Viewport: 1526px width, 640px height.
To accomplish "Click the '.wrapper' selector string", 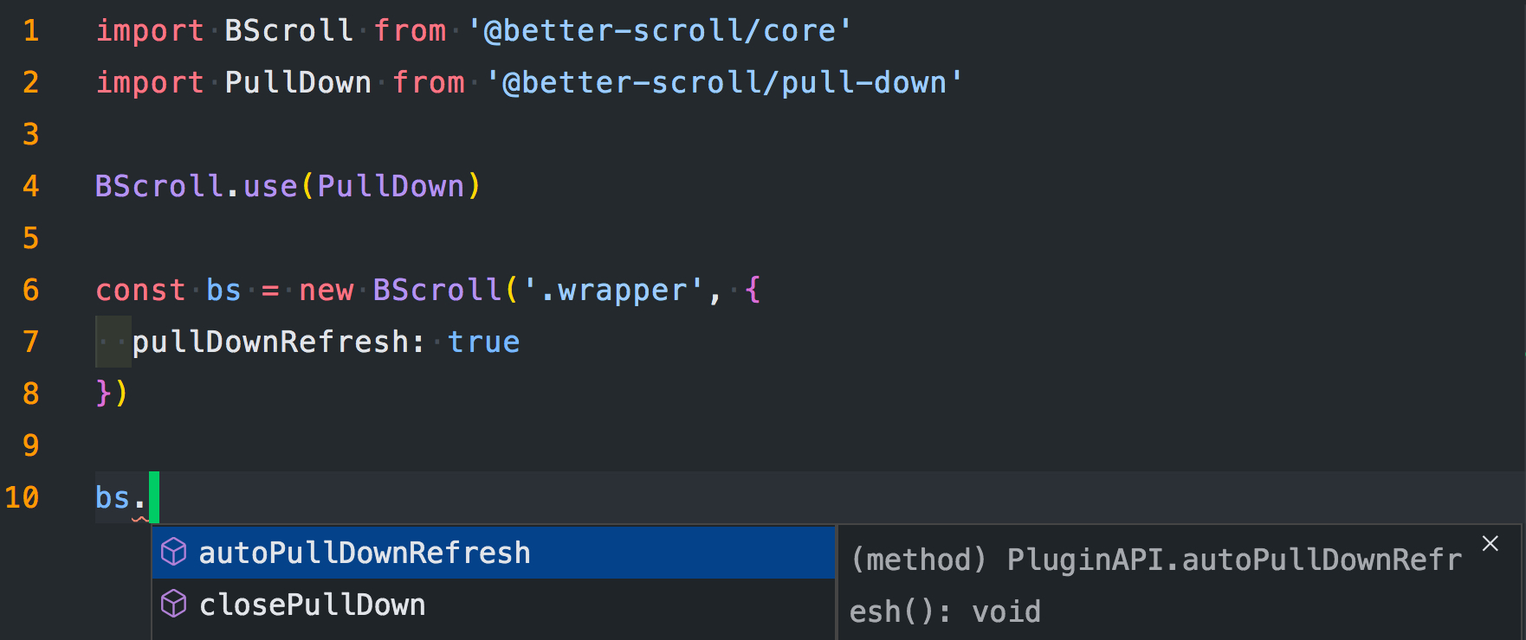I will click(613, 290).
